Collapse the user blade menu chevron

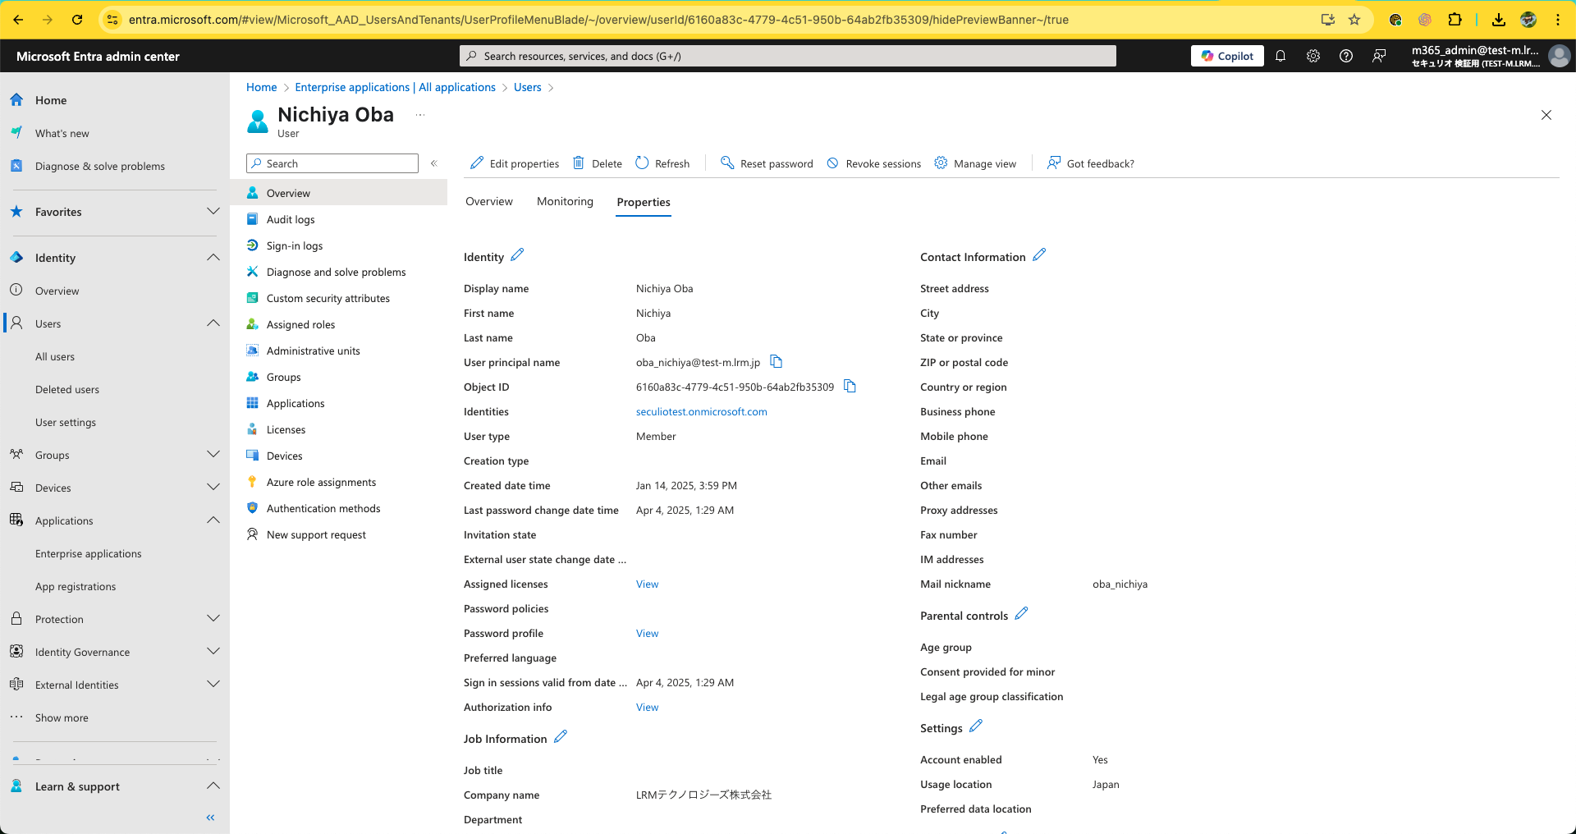(x=434, y=163)
